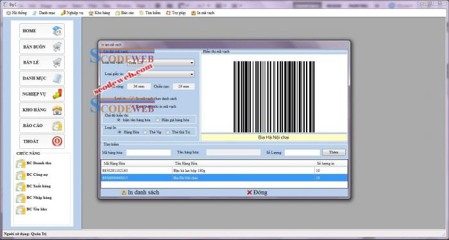This screenshot has height=240, width=449.
Task: Expand the Loại giấy in dropdown
Action: [192, 74]
